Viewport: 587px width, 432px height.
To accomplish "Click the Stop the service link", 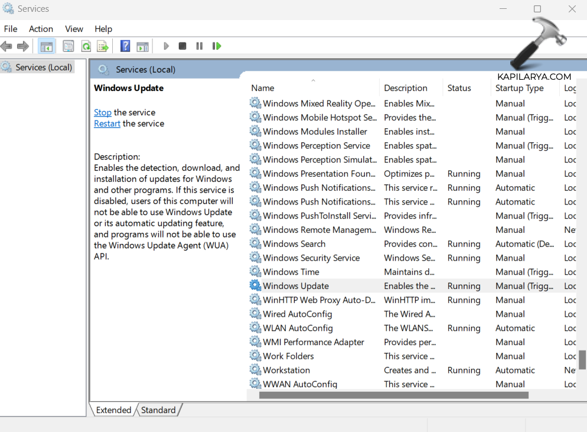I will click(x=103, y=112).
